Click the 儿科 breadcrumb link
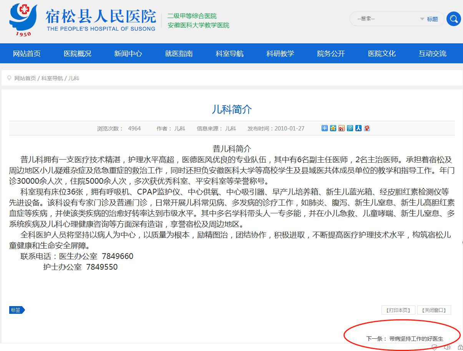This screenshot has width=463, height=351. coord(73,78)
